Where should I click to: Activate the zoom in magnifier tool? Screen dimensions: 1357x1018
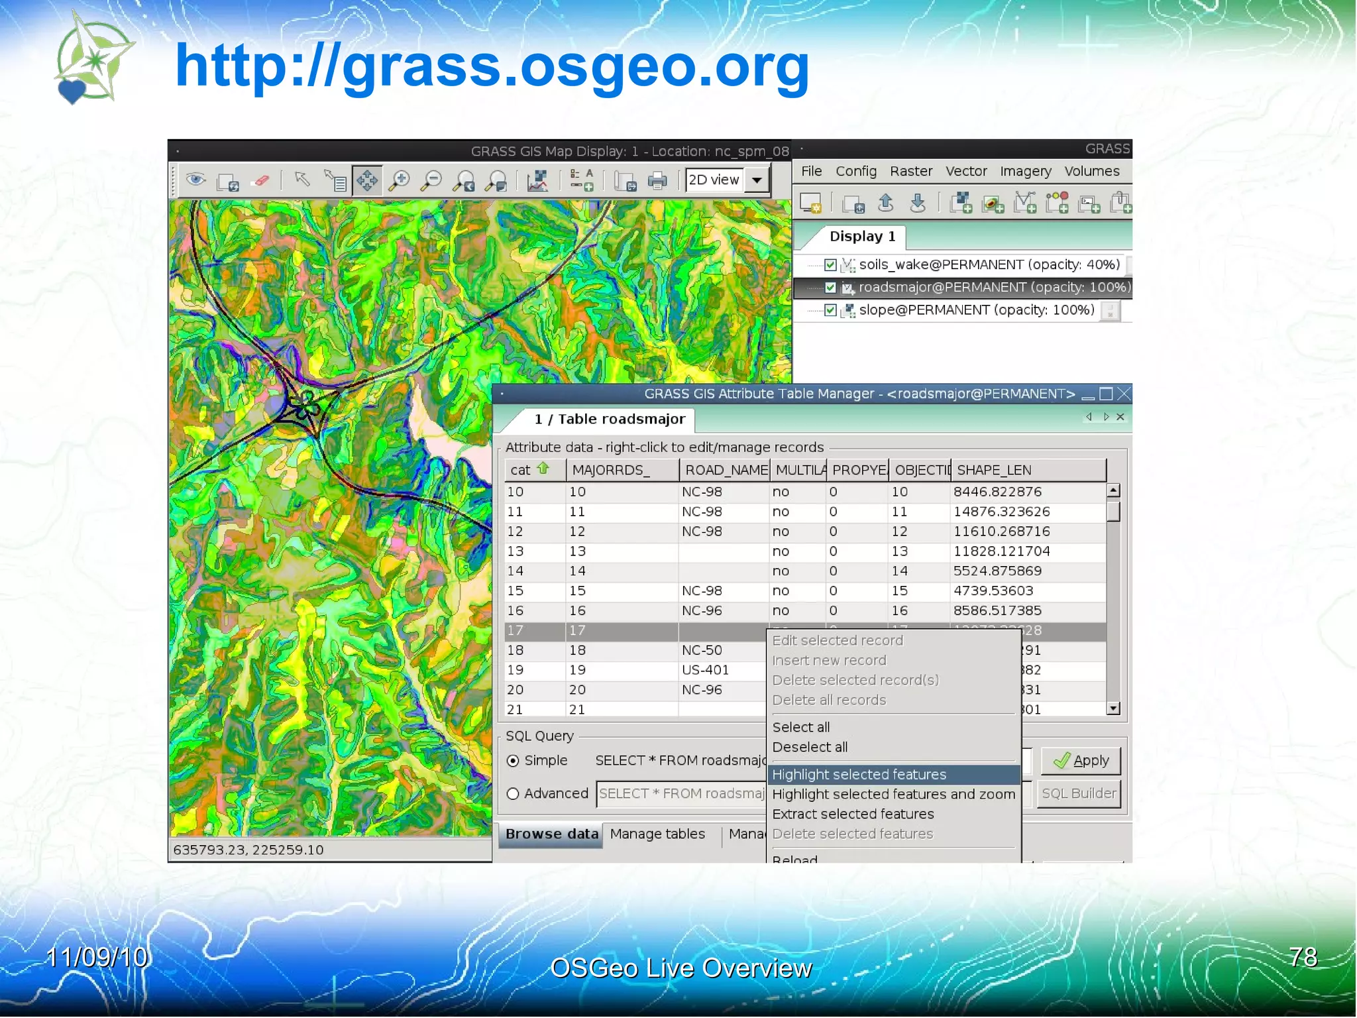click(x=400, y=180)
